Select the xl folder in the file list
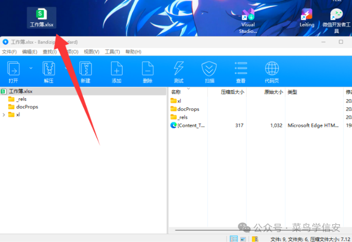The width and height of the screenshot is (352, 242). tap(176, 101)
